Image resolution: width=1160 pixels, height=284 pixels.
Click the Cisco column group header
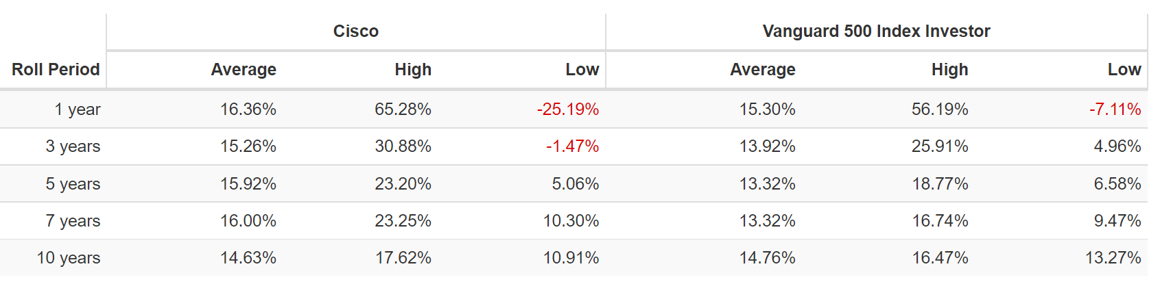pos(355,31)
